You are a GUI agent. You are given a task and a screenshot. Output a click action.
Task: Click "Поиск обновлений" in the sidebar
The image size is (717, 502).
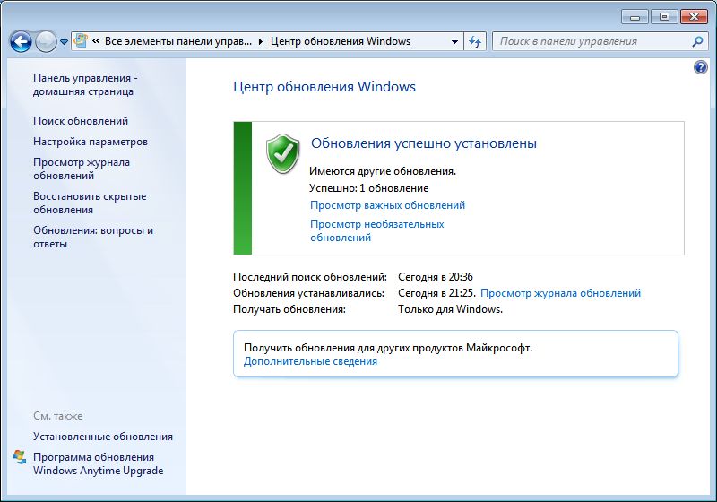pos(81,121)
